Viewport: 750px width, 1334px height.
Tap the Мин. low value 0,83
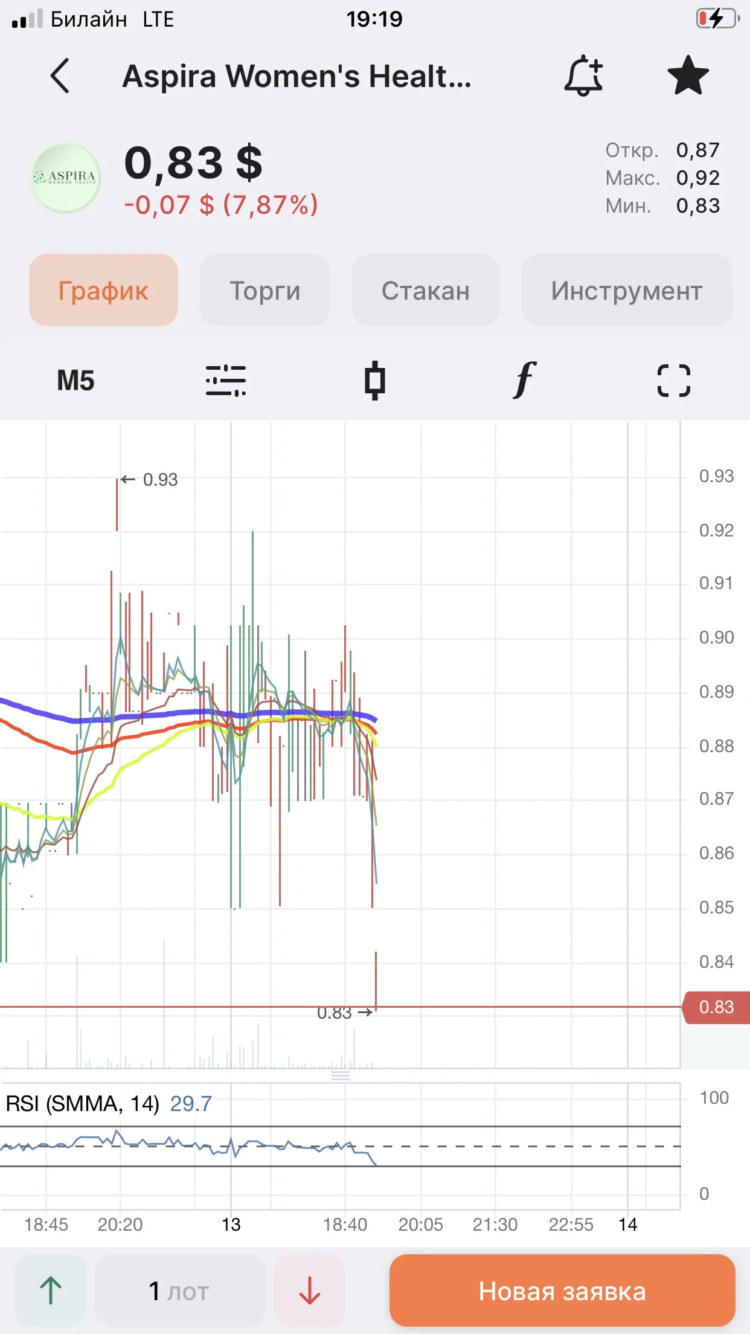[x=698, y=205]
